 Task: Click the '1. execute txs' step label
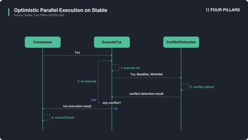pos(130,68)
